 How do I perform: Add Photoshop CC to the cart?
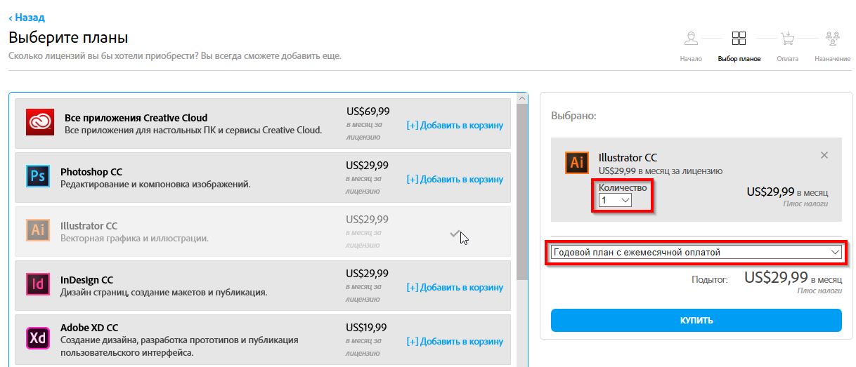coord(455,179)
